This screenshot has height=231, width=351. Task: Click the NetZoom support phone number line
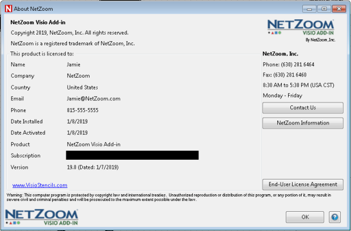tap(288, 65)
